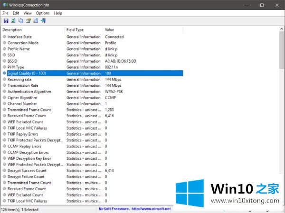Select the unicast 'TKIP Local MIC Failures' row
Screen dimensions: 285x213
pos(92,128)
